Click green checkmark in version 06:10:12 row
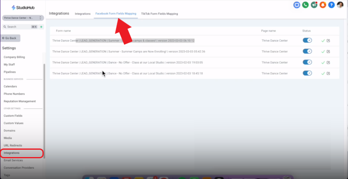348x179 pixels. click(323, 41)
